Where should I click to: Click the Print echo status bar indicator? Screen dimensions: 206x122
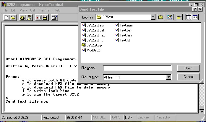[x=165, y=117]
